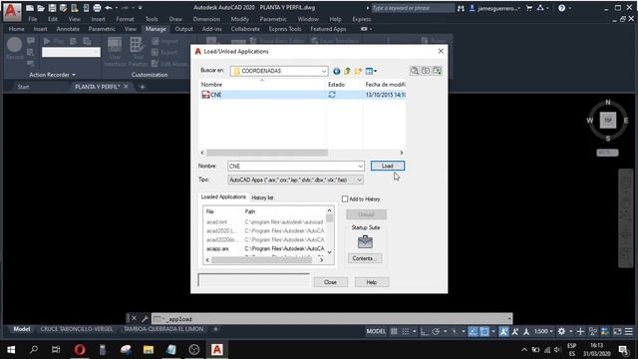
Task: Click the Open file quick access icon
Action: point(41,8)
